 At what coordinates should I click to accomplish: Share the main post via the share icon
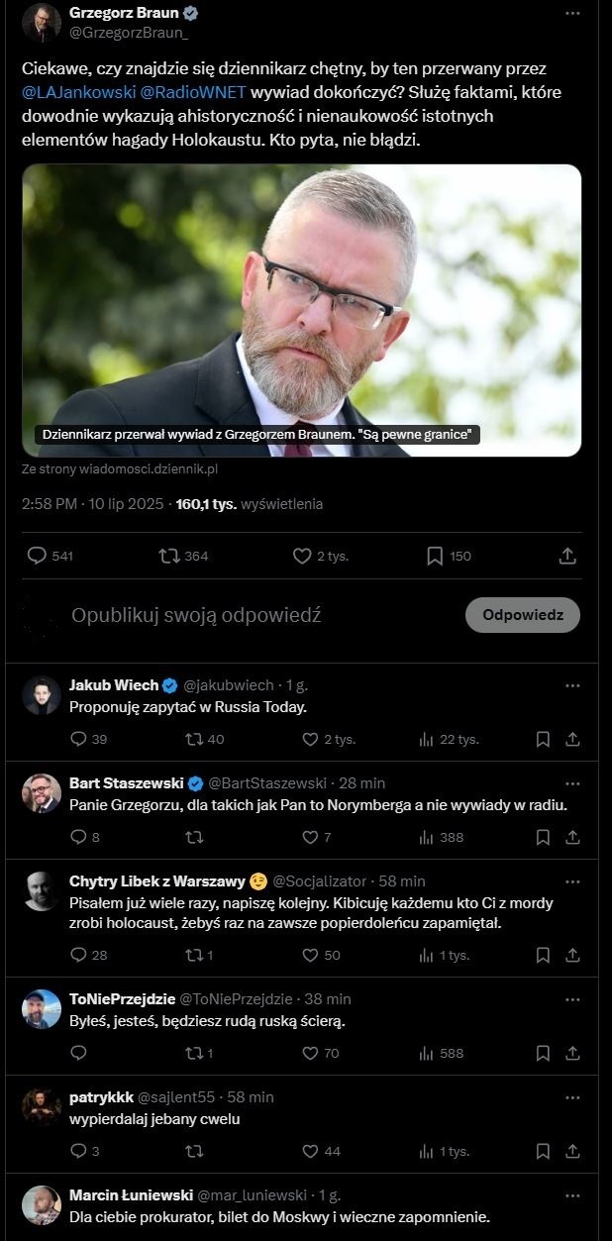567,557
